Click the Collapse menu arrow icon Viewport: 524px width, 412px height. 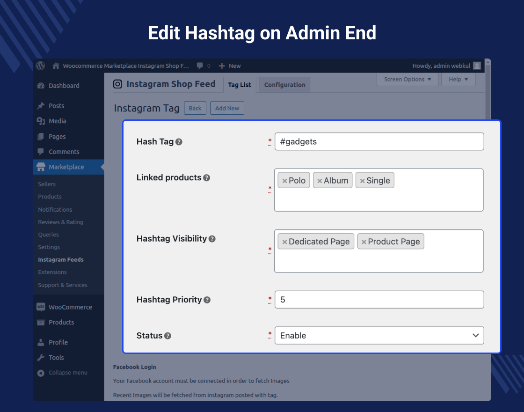[41, 373]
